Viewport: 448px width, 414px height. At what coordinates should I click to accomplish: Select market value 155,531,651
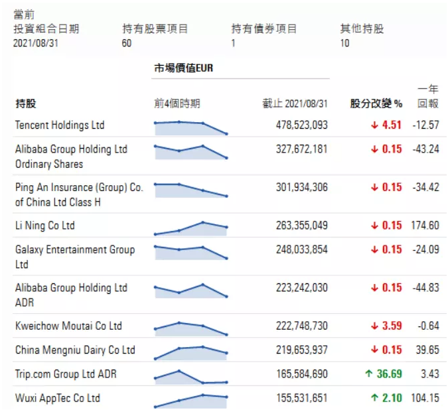[302, 398]
